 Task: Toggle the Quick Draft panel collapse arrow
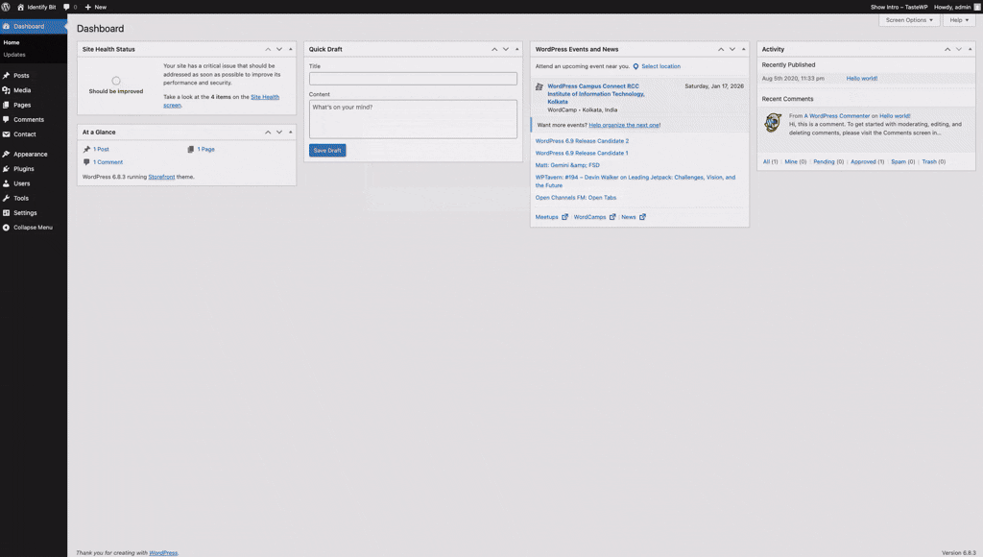pyautogui.click(x=517, y=49)
